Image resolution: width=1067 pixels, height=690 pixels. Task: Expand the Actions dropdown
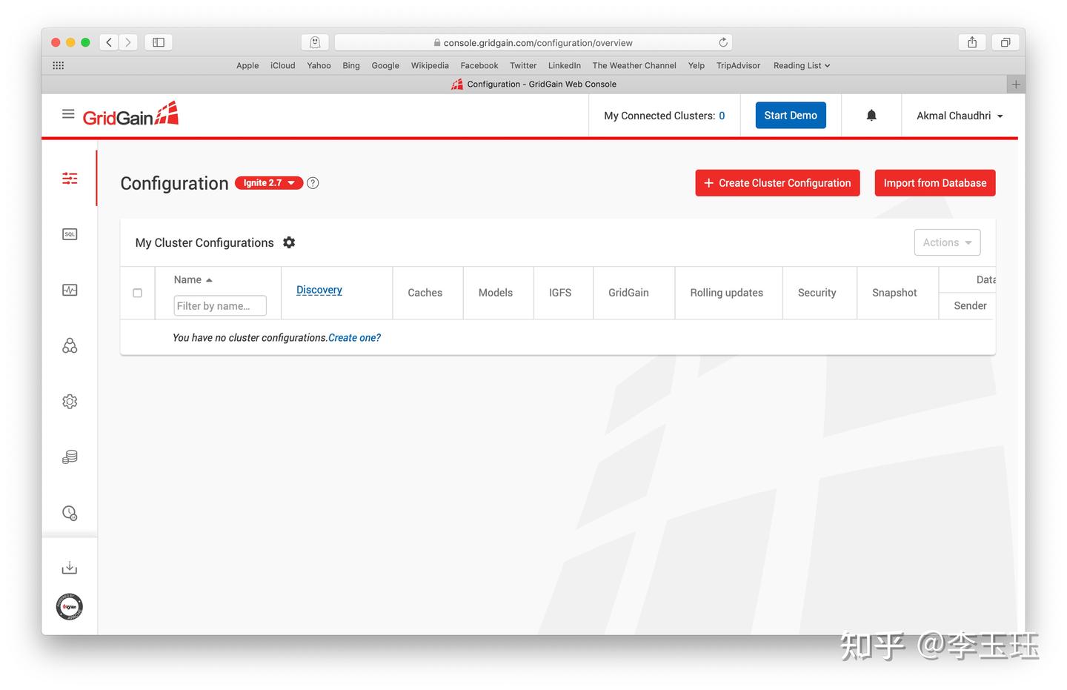[947, 242]
